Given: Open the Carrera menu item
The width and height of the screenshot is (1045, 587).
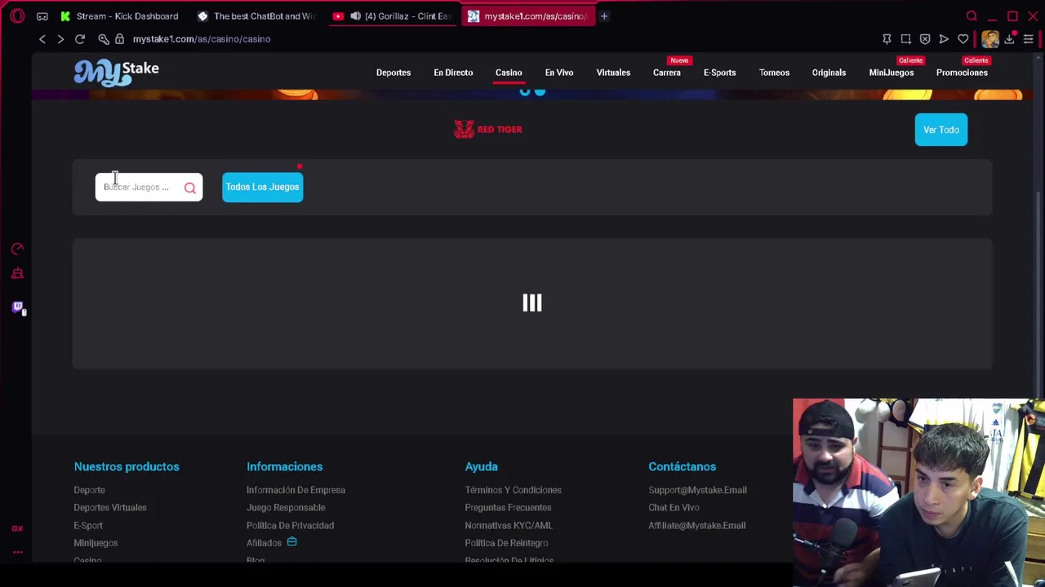Looking at the screenshot, I should pyautogui.click(x=667, y=73).
